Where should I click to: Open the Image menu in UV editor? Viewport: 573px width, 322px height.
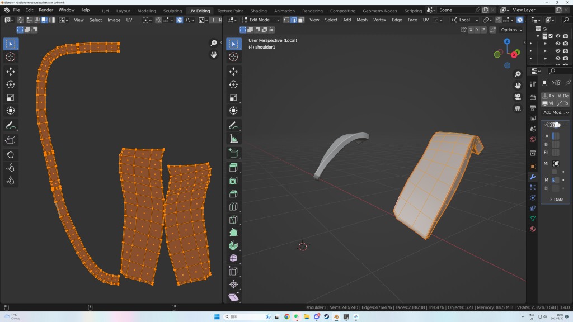pyautogui.click(x=114, y=20)
